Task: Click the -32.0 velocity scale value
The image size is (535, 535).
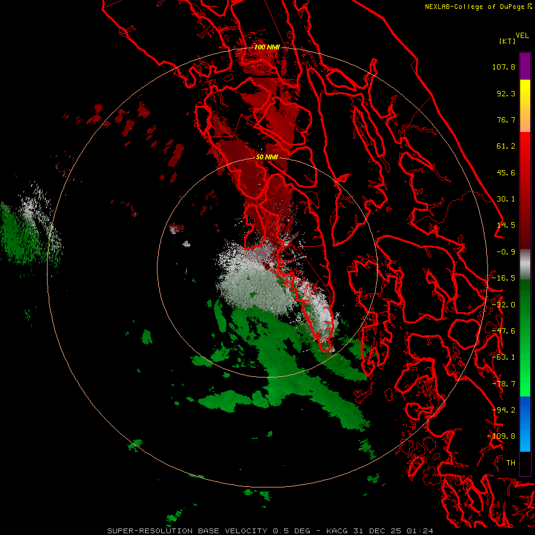Action: pos(503,305)
